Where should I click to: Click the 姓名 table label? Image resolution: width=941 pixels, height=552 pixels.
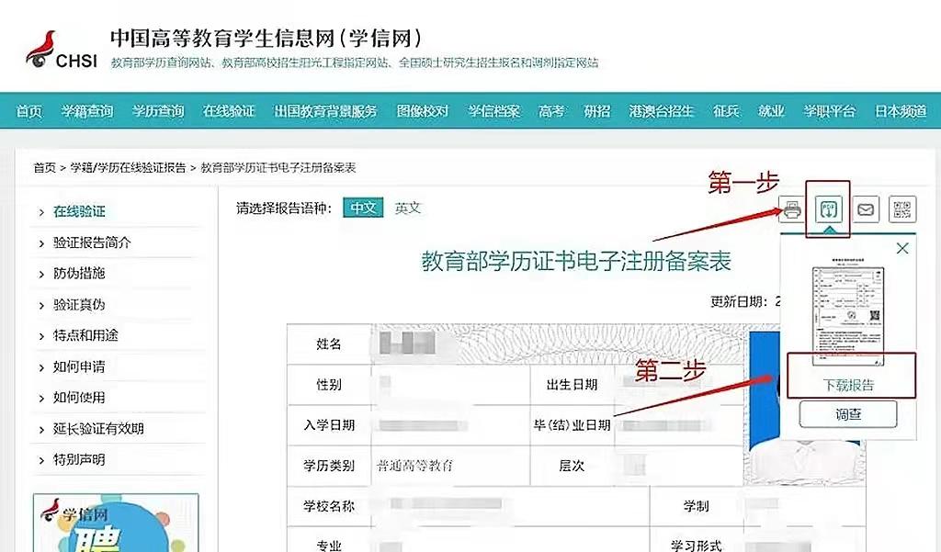[x=328, y=344]
